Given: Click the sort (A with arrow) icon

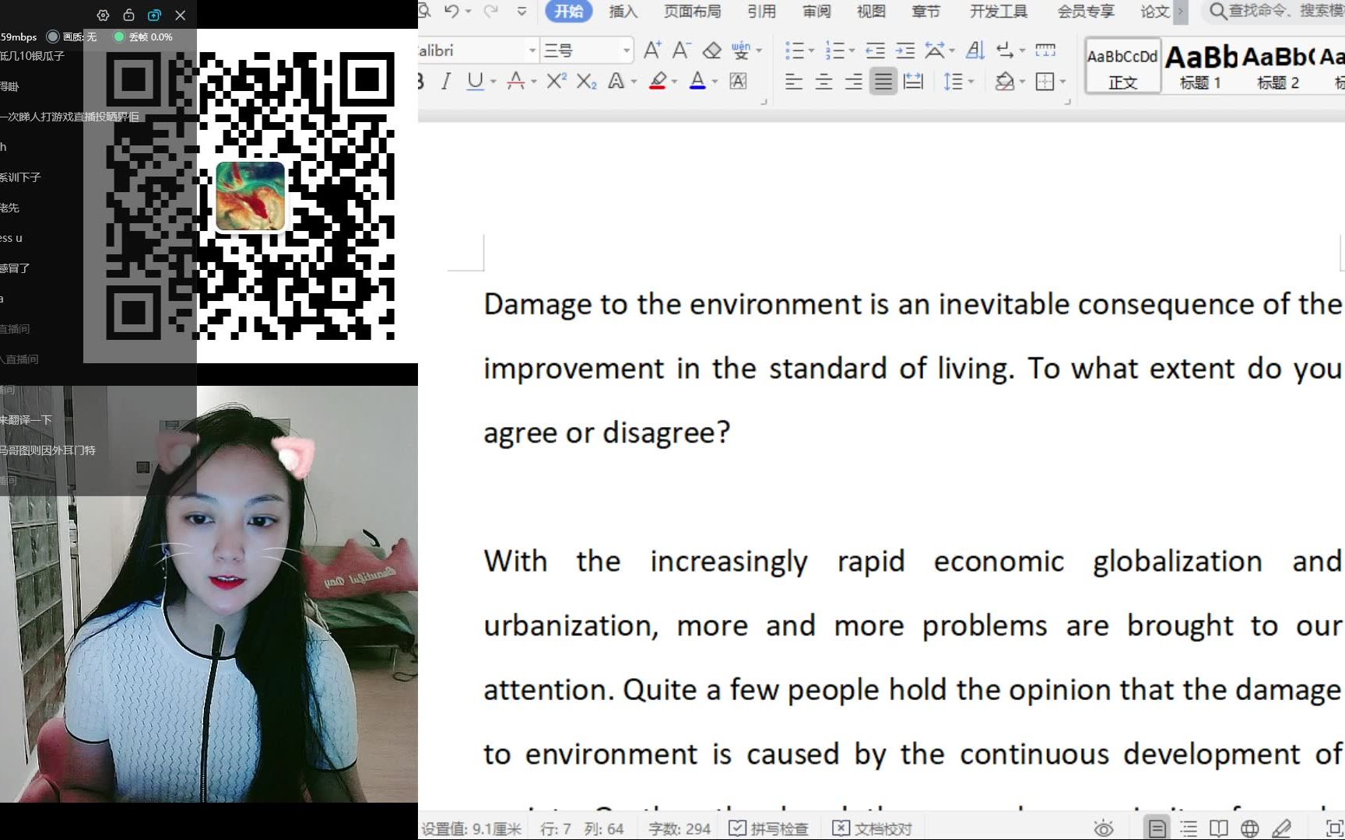Looking at the screenshot, I should 975,51.
